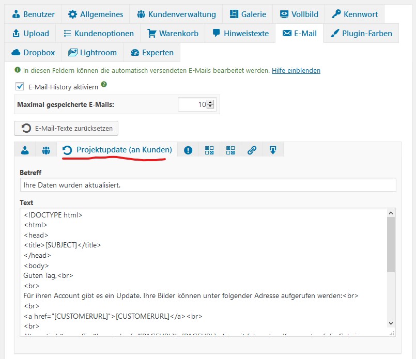Toggle the E-Mail-History aktivieren checkbox
The height and width of the screenshot is (359, 416).
pyautogui.click(x=20, y=87)
